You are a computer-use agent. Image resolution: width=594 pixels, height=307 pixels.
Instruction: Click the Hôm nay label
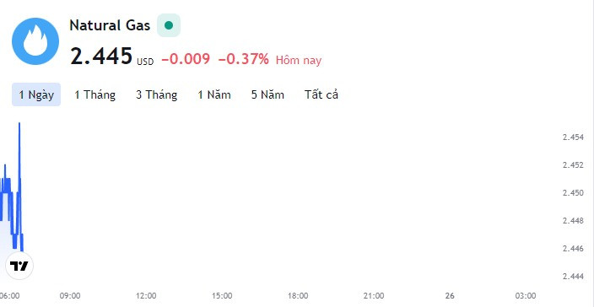[299, 60]
